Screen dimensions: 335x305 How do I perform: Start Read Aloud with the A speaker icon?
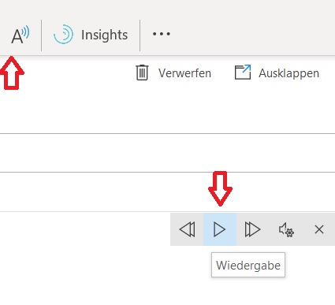tap(20, 35)
